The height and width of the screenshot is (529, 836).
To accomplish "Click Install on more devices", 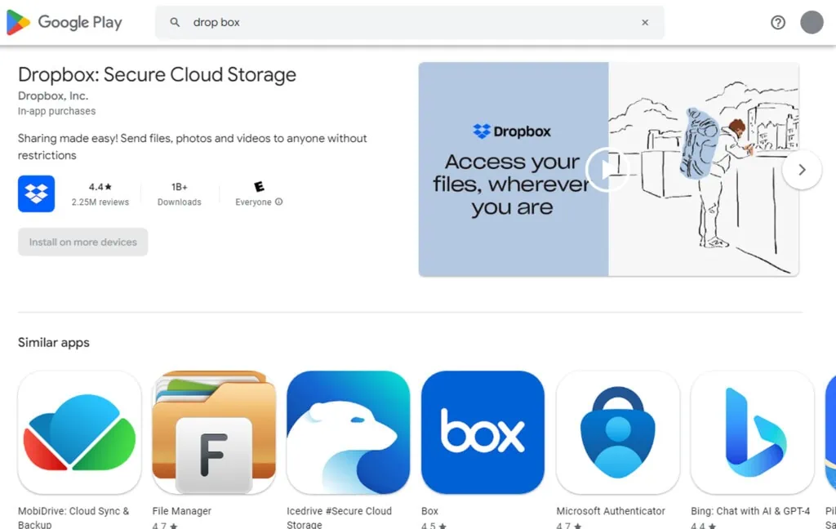I will tap(82, 242).
